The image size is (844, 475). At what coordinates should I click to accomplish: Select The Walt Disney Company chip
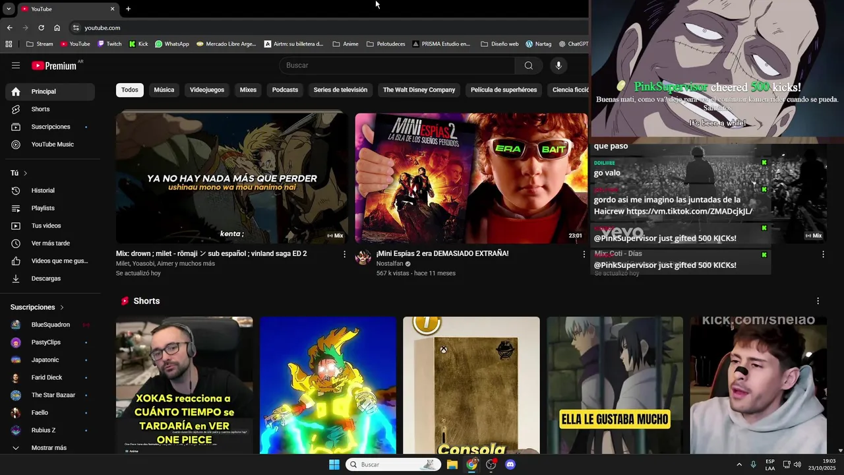click(419, 90)
